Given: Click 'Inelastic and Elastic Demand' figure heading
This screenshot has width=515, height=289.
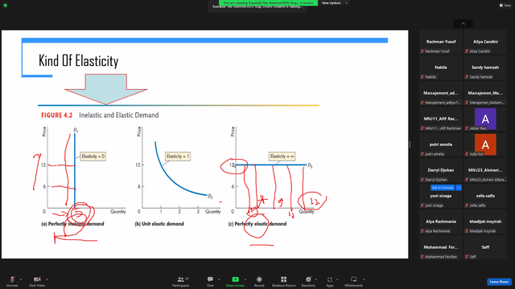Looking at the screenshot, I should coord(119,116).
